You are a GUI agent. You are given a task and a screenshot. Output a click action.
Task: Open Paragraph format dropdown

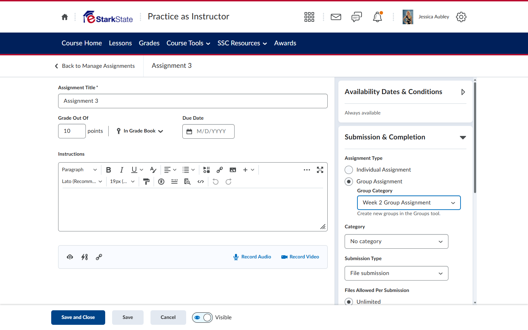click(x=79, y=170)
